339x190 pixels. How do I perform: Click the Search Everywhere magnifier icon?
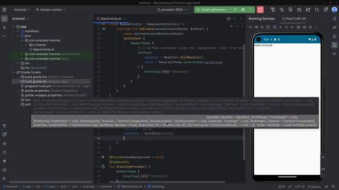tap(317, 9)
